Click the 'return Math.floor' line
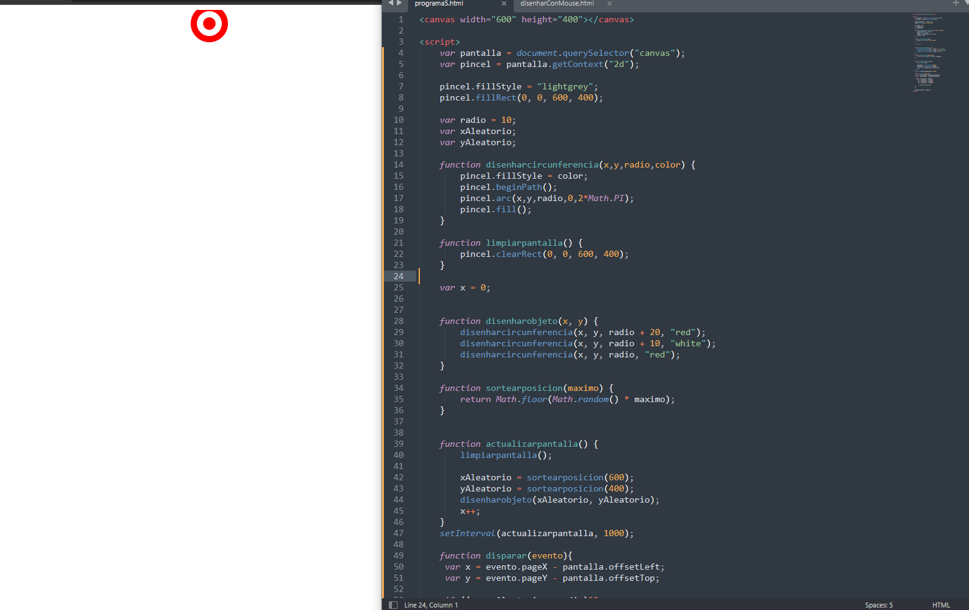 coord(567,399)
